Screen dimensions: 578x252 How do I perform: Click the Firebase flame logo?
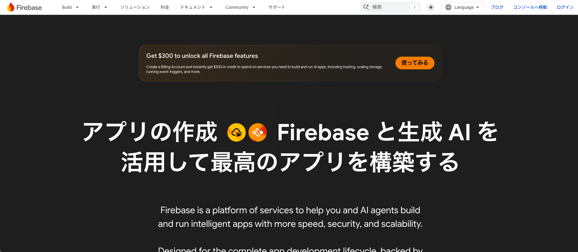click(11, 7)
